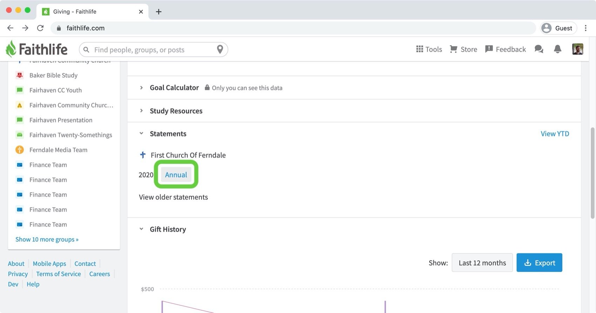Close the Giving - Faithlife tab

coord(141,12)
